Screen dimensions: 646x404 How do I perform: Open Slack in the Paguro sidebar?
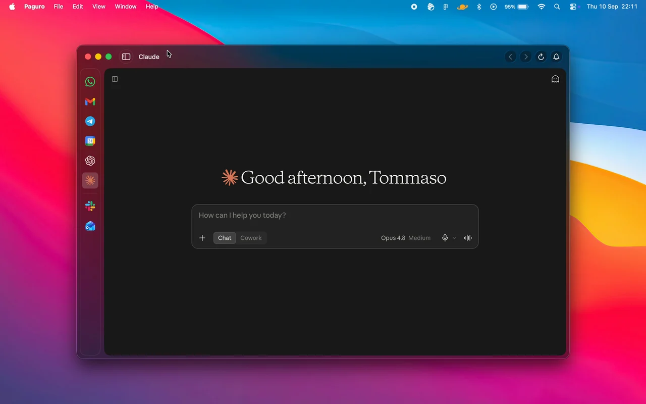(90, 206)
